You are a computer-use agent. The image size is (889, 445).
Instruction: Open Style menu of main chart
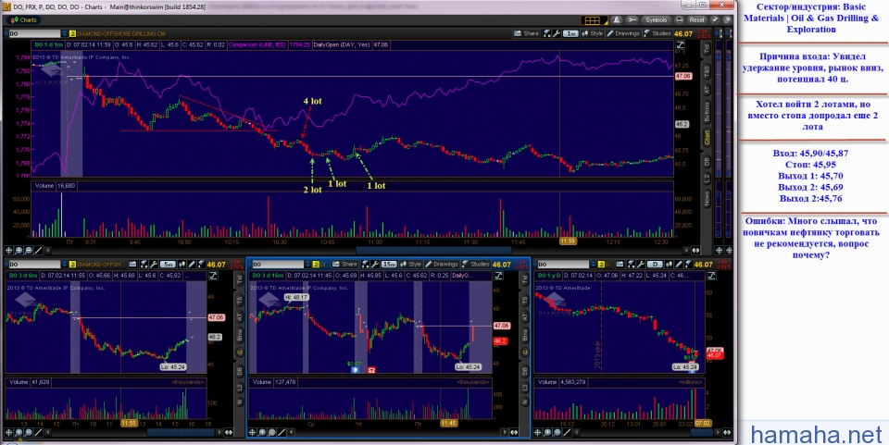[x=593, y=33]
